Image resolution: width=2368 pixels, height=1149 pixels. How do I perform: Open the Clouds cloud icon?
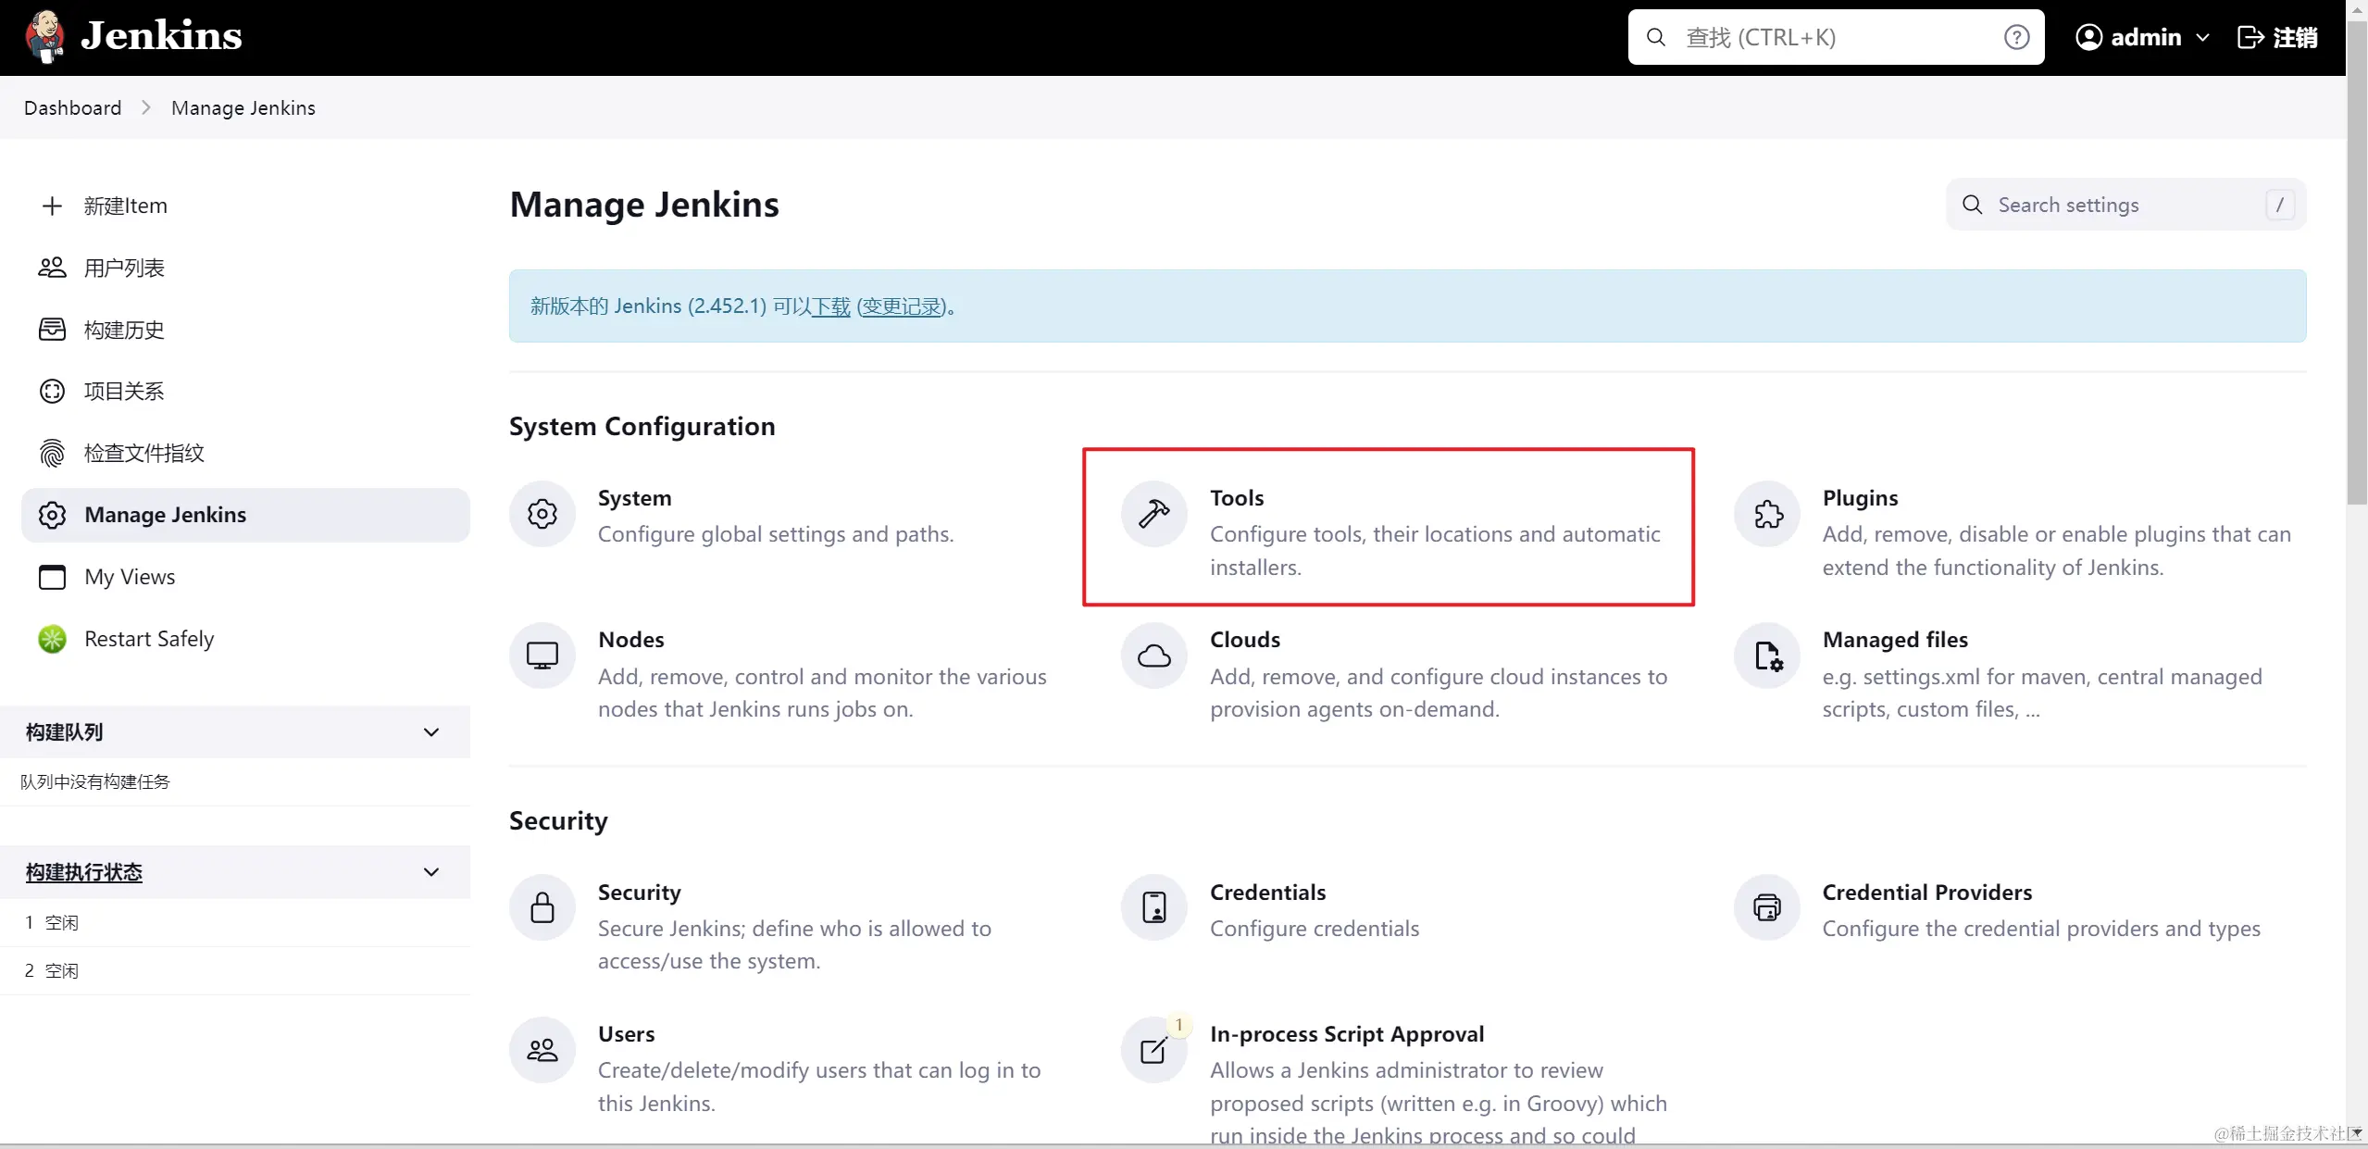[1153, 656]
